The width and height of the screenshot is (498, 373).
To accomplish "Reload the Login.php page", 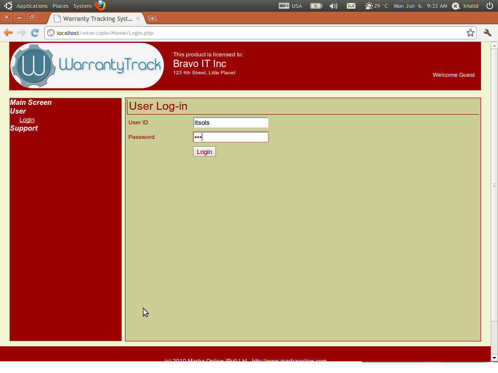I will click(35, 33).
